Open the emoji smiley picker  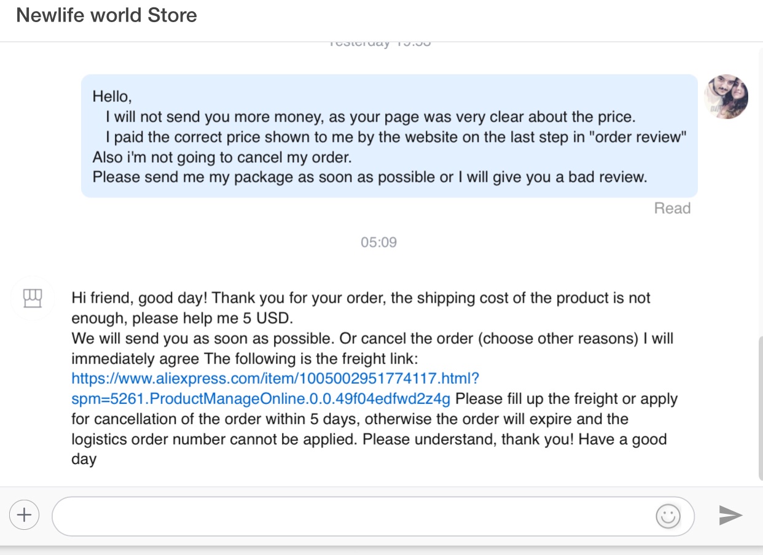(x=668, y=516)
